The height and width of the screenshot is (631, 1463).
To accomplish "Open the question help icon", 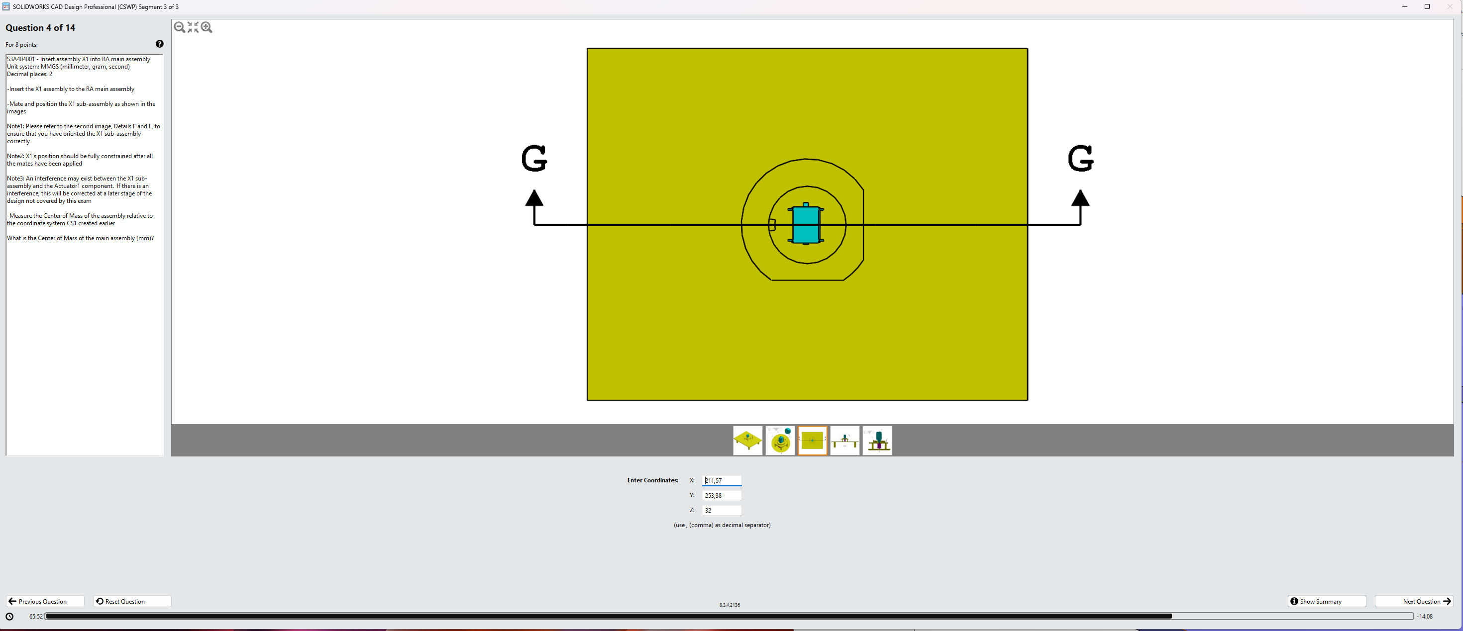I will [160, 44].
